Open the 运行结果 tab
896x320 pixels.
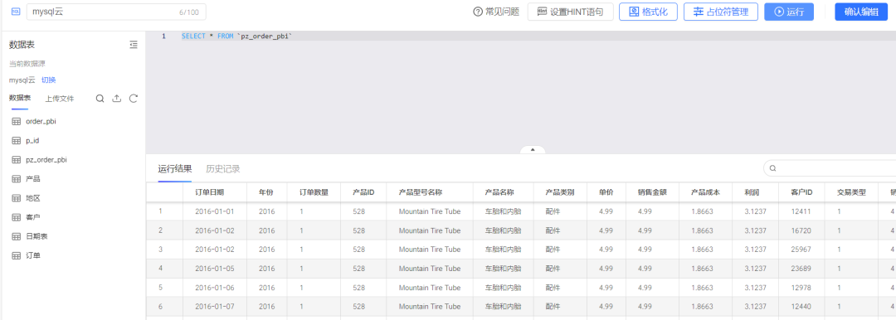pyautogui.click(x=175, y=168)
